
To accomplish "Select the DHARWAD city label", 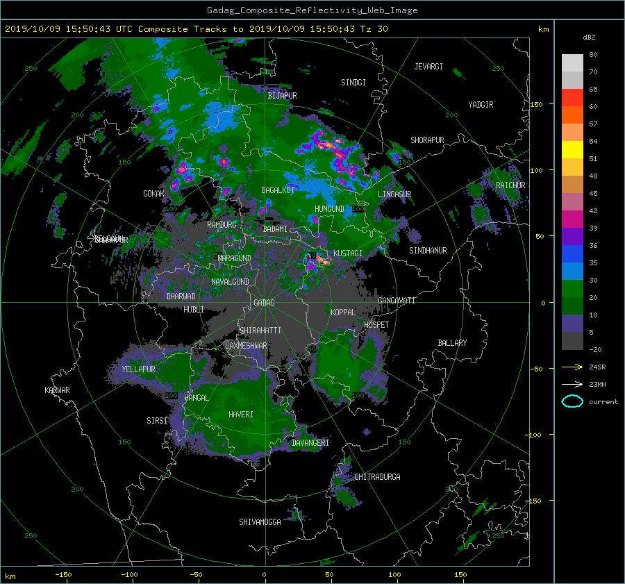I will point(181,297).
